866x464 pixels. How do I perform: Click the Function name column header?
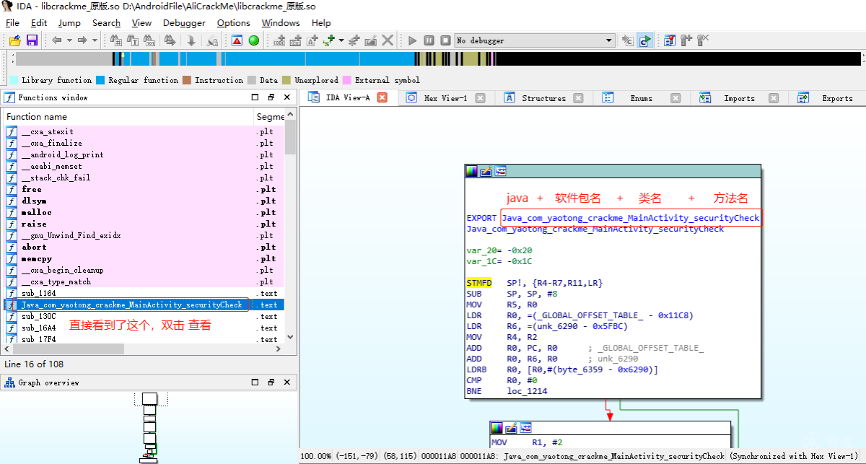pos(128,116)
